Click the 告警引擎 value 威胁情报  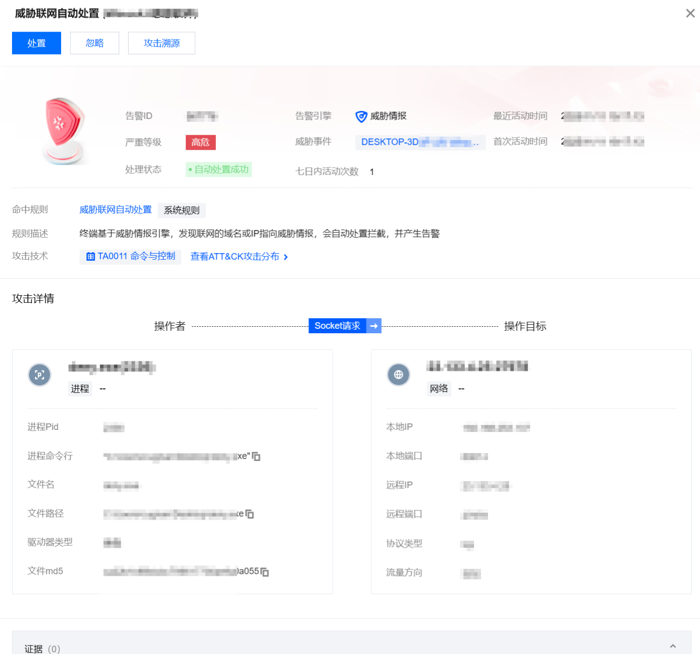coord(388,116)
